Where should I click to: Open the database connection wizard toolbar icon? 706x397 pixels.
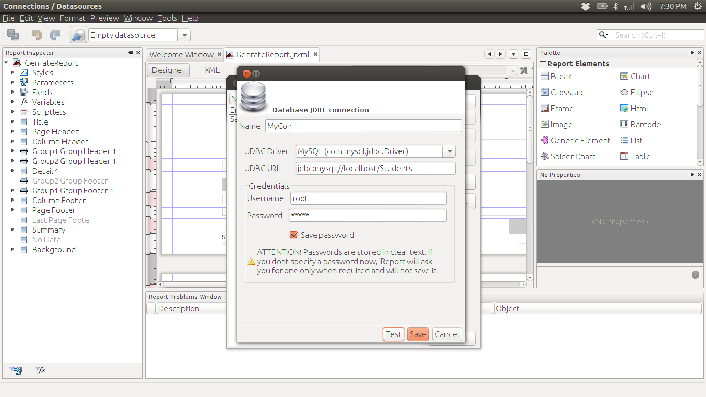pyautogui.click(x=78, y=35)
